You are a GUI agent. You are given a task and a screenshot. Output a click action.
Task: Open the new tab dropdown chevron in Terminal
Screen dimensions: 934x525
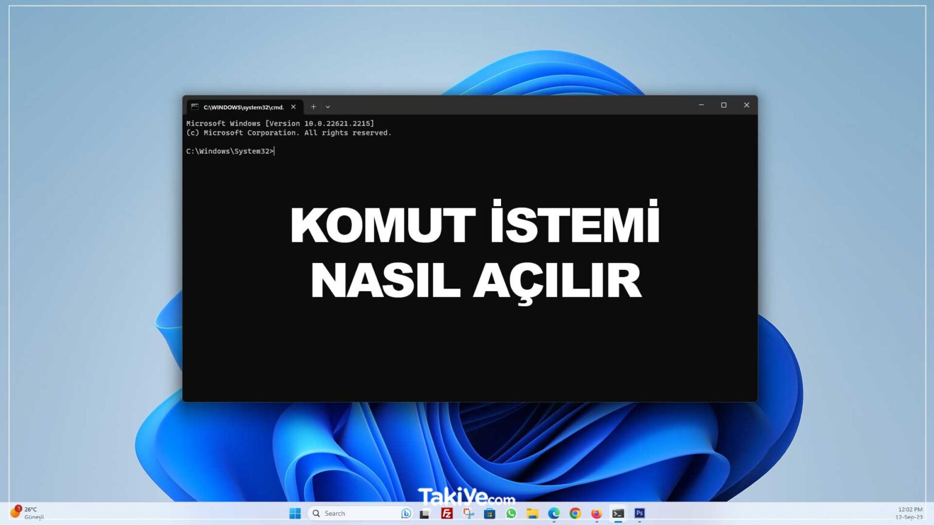point(328,107)
